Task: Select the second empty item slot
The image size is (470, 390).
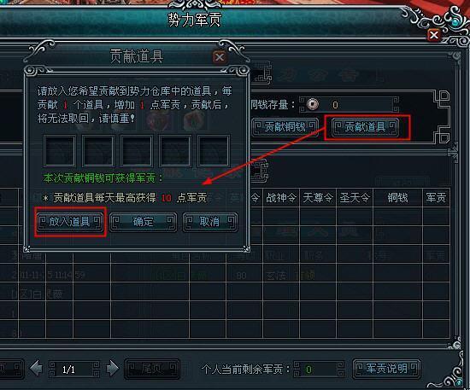Action: tap(98, 151)
